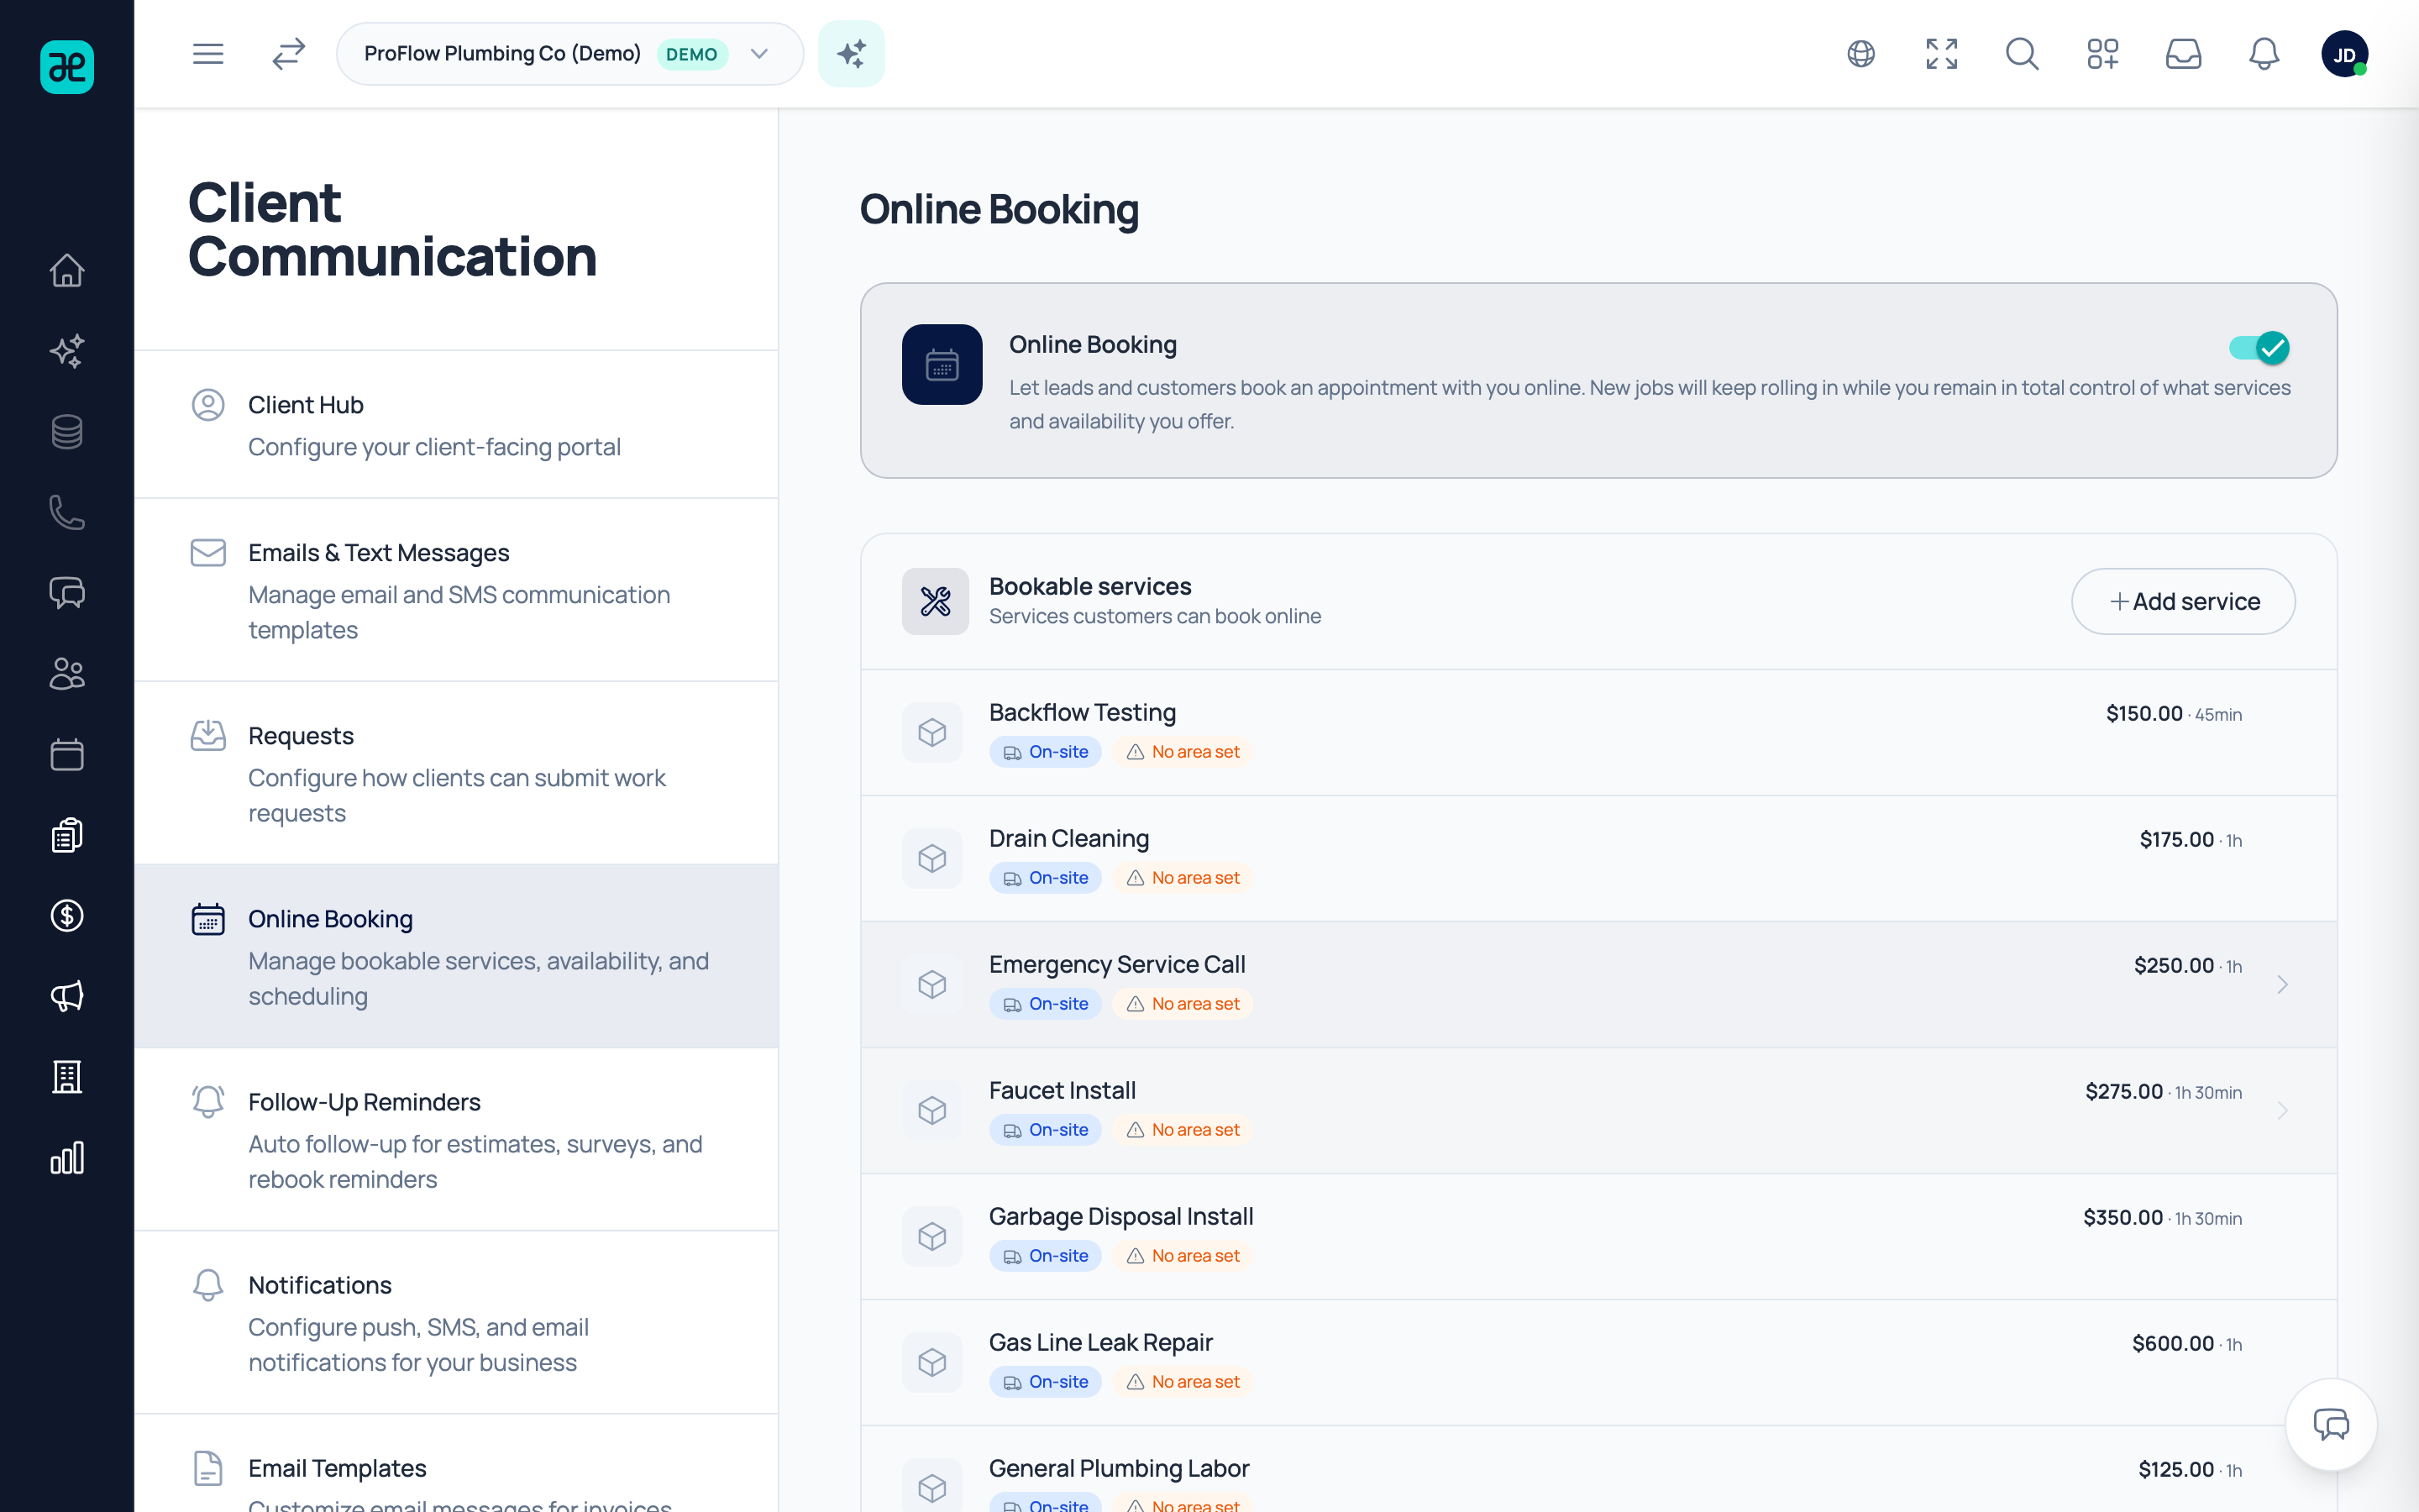Image resolution: width=2419 pixels, height=1512 pixels.
Task: Open the phone calls sidebar icon
Action: (x=67, y=512)
